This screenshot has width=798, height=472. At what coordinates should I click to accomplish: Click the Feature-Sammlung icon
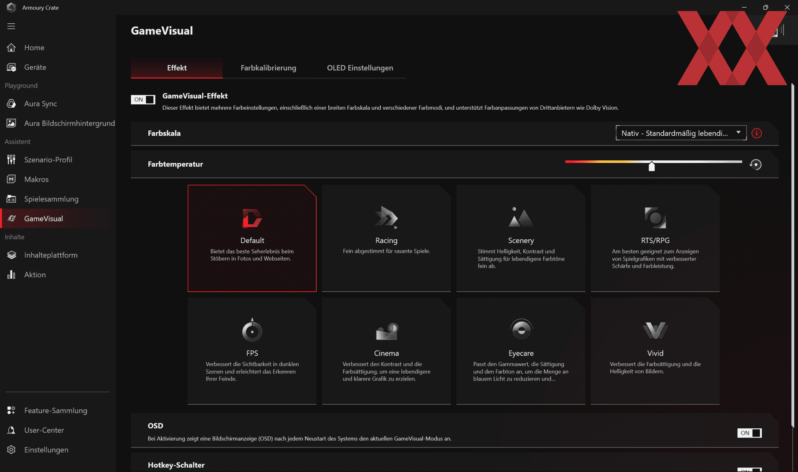11,411
